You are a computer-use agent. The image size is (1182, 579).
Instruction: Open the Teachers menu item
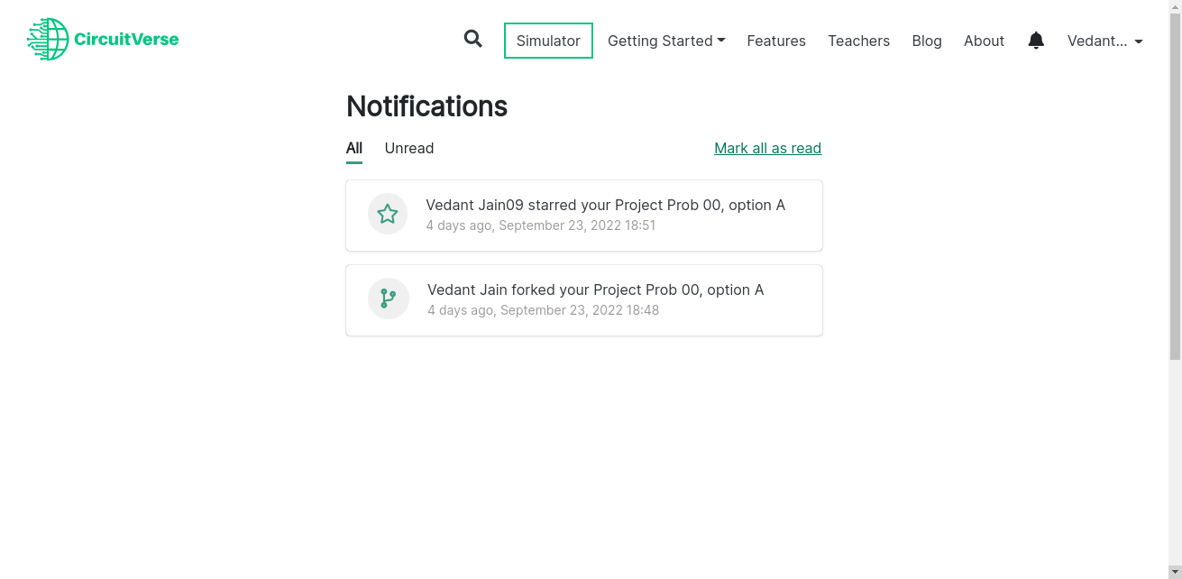[x=858, y=41]
